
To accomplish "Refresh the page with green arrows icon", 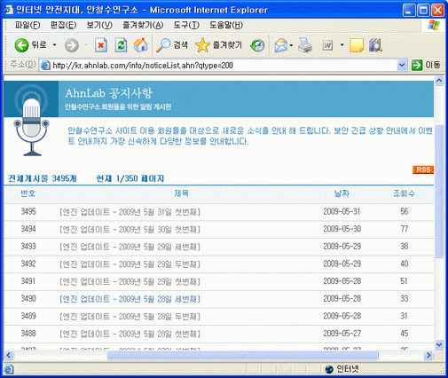I will point(121,45).
